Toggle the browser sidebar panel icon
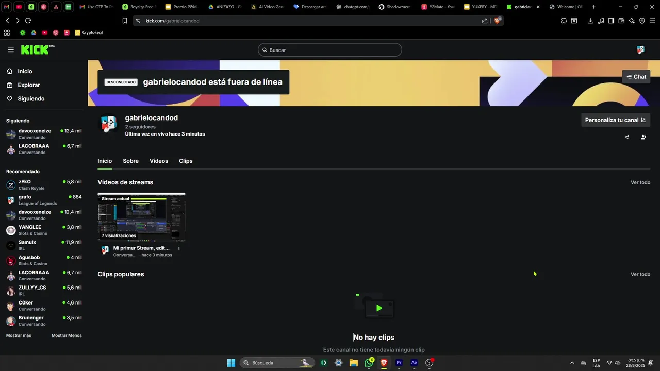 point(611,21)
